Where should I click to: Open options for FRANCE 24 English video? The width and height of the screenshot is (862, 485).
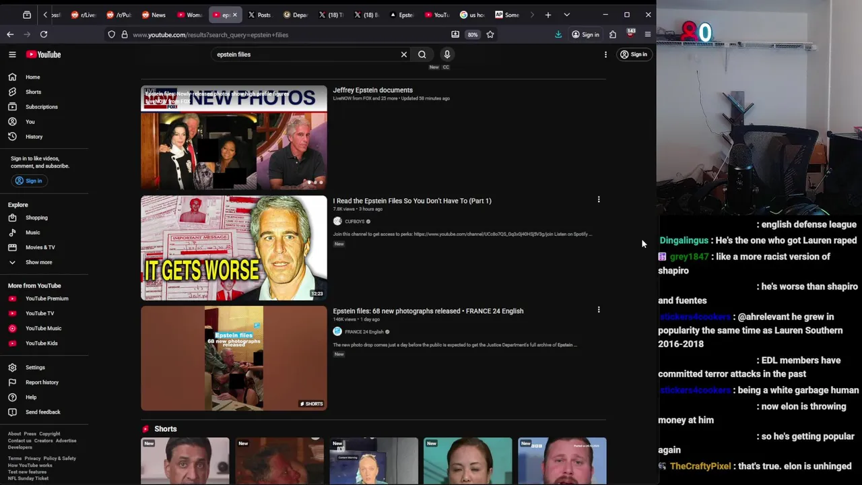[x=599, y=310]
